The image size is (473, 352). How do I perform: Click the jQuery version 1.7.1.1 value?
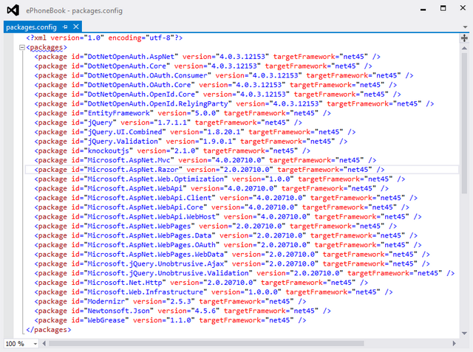pos(172,122)
